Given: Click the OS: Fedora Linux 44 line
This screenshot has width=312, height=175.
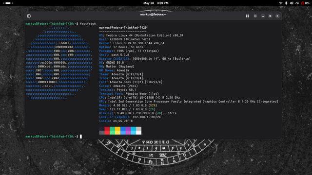Looking at the screenshot, I should coord(141,35).
